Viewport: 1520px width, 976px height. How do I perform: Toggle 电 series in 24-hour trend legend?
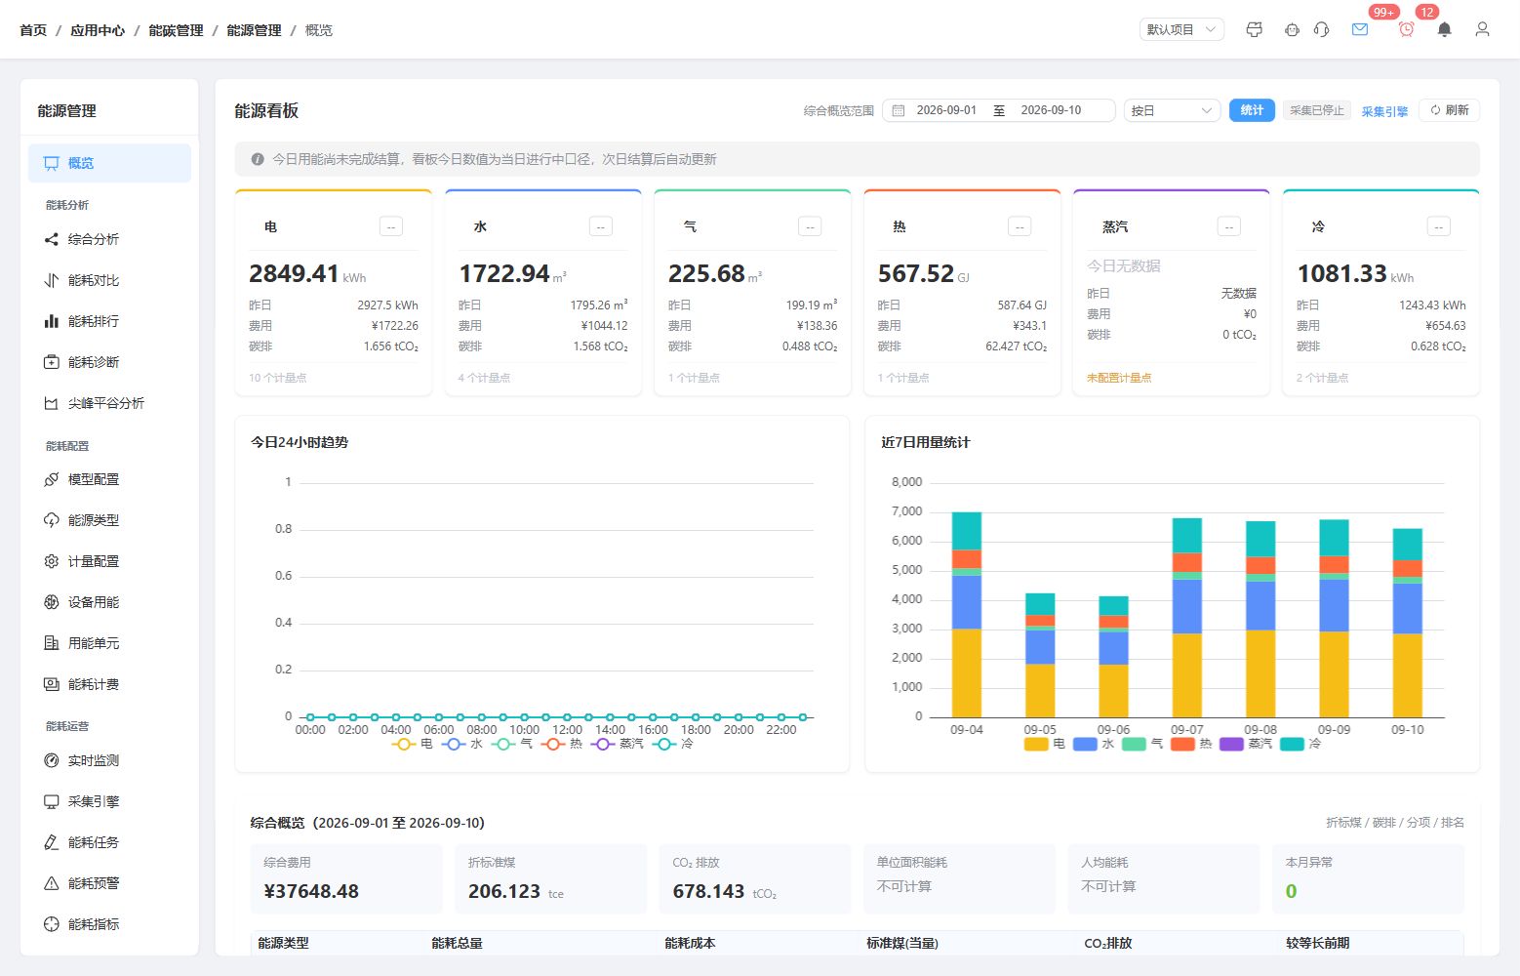click(413, 744)
